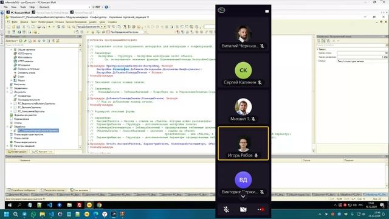Select participant tile Виталий Черныш

243,35
